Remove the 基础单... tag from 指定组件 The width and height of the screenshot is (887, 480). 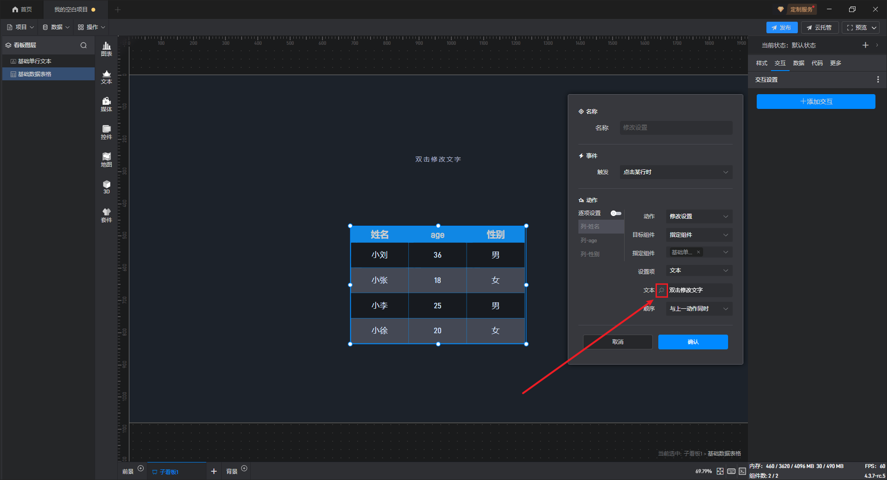(699, 252)
